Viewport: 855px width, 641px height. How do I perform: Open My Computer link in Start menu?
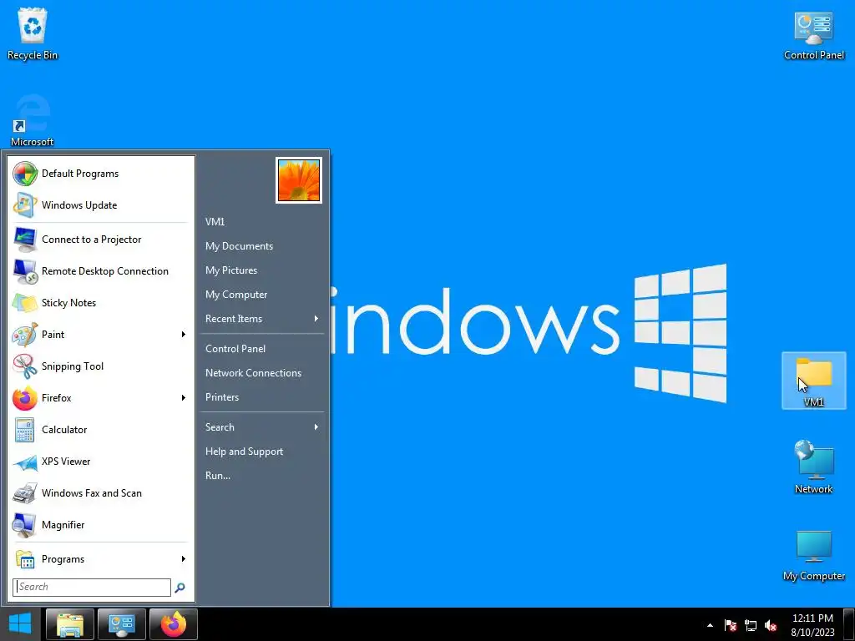pos(236,295)
